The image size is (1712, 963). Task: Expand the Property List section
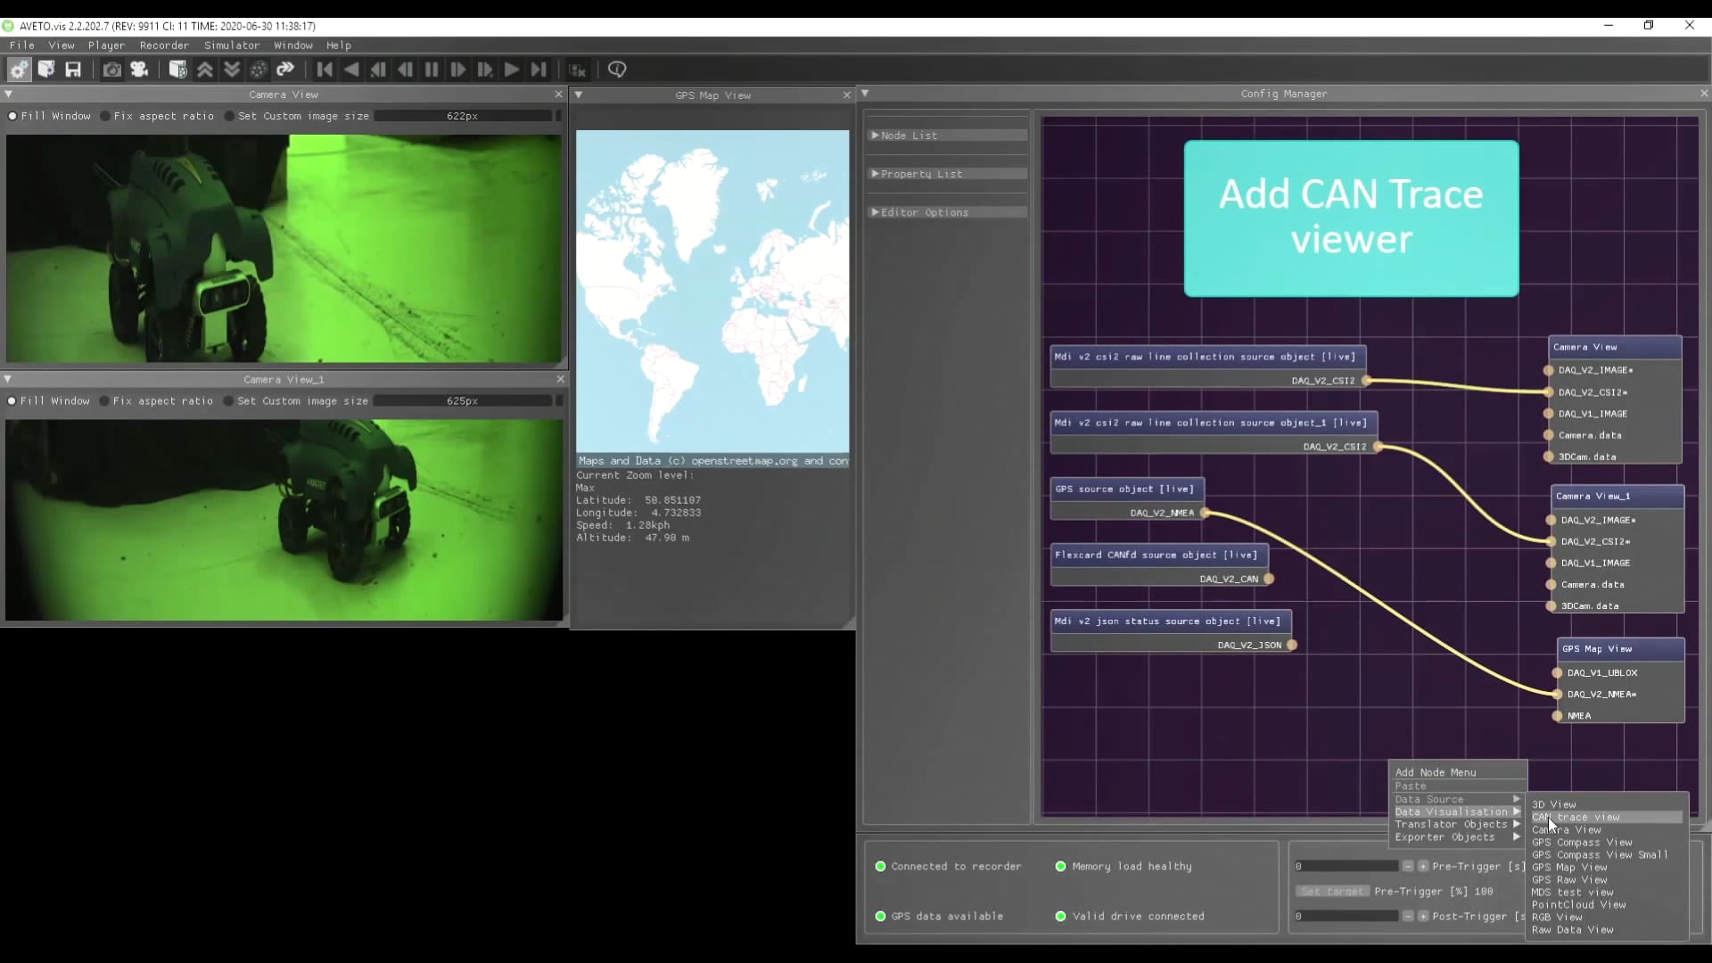coord(947,174)
